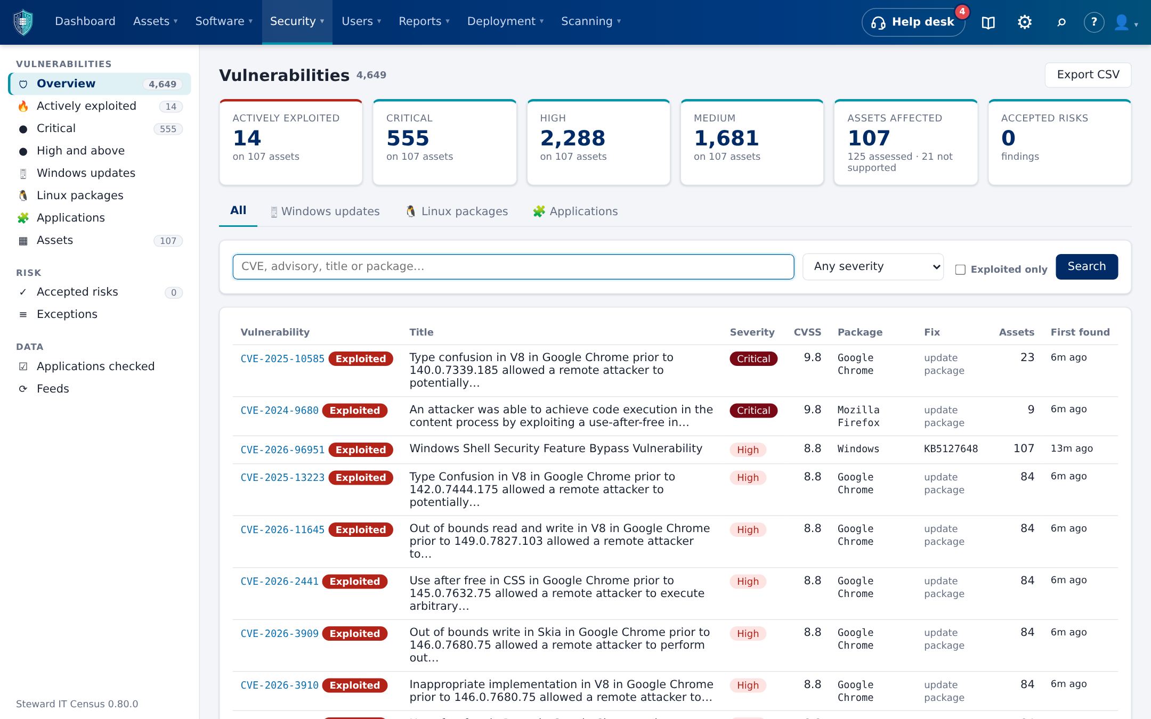Viewport: 1151px width, 719px height.
Task: Click the shield icon beside Overview
Action: [x=23, y=84]
